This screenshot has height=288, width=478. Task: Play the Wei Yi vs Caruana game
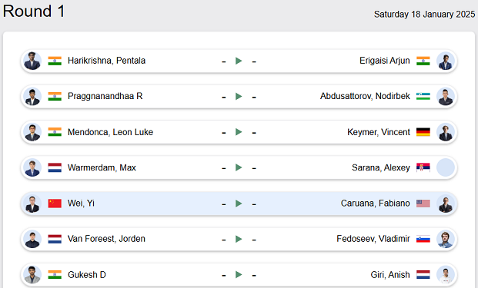click(x=239, y=204)
